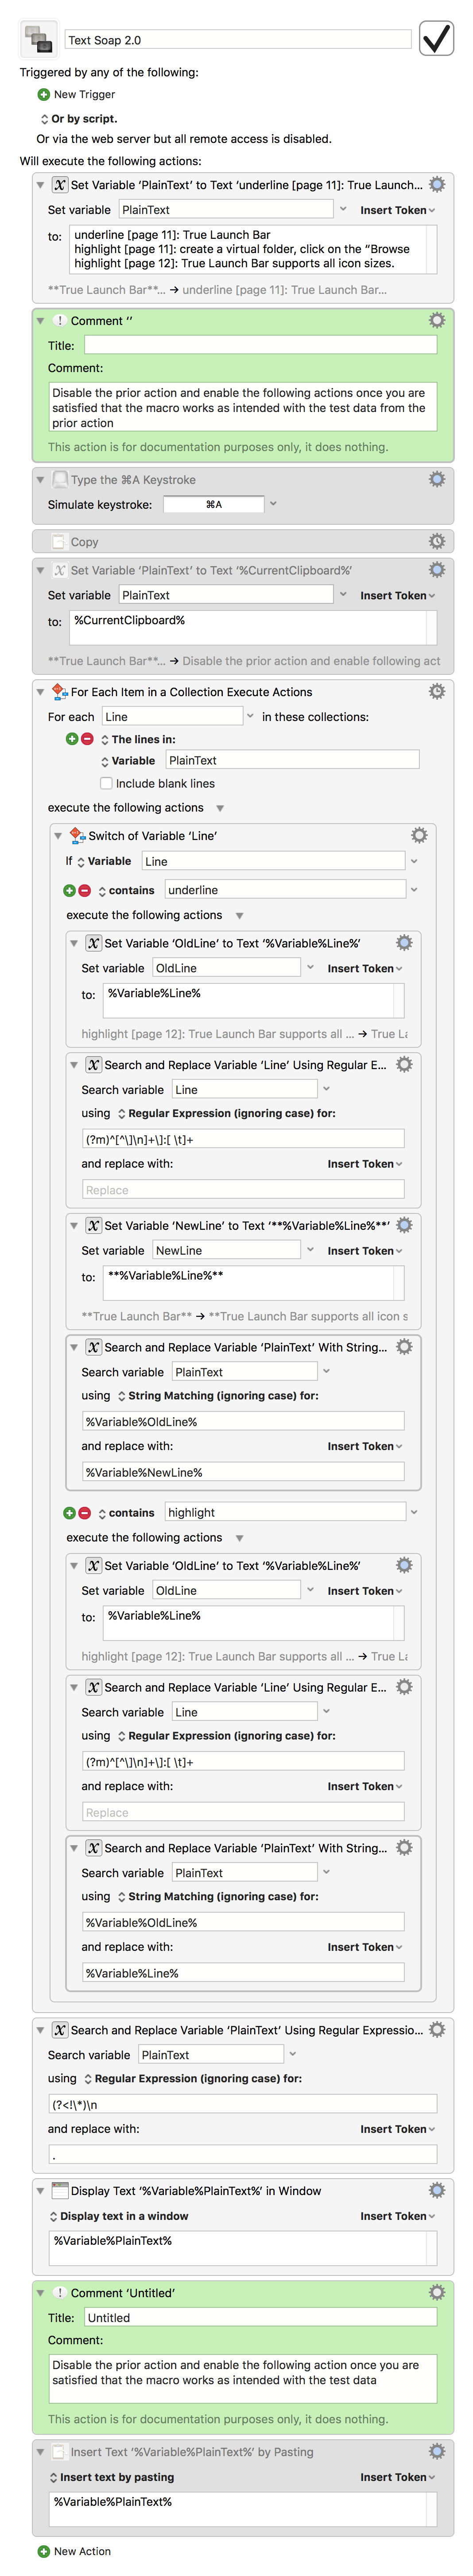Viewport: 473px width, 2576px height.
Task: Open keystroke dropdown next to ⌘A field
Action: click(x=273, y=504)
